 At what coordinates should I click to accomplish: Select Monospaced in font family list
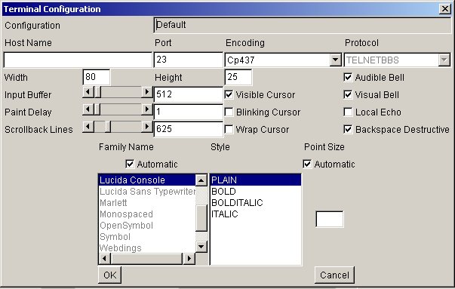pyautogui.click(x=147, y=214)
